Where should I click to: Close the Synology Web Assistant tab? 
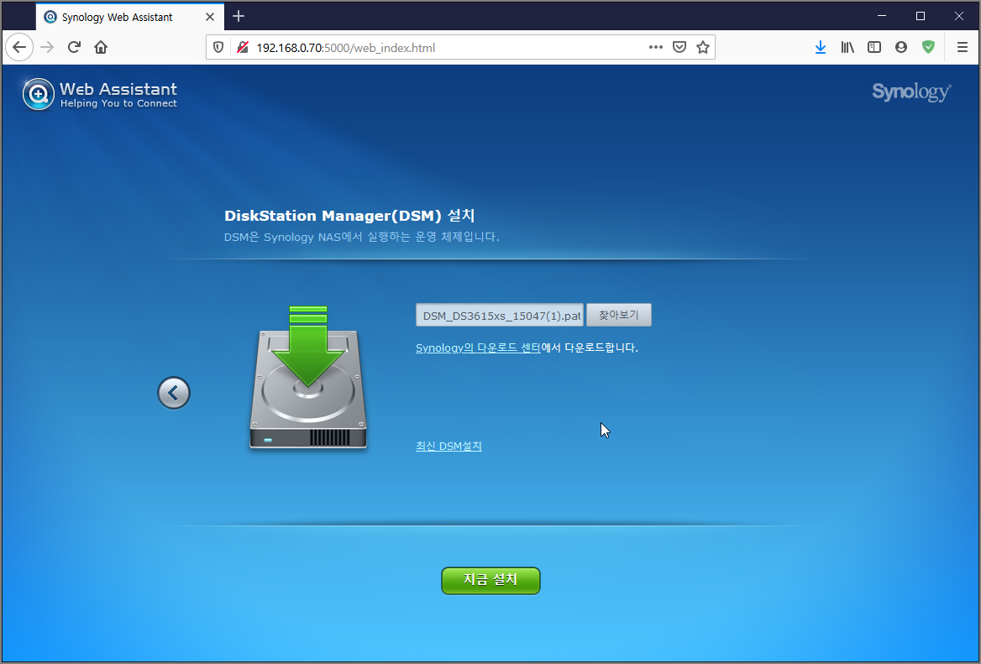pos(210,17)
